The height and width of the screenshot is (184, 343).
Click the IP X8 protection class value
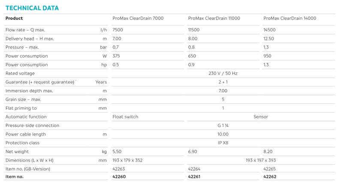223,143
